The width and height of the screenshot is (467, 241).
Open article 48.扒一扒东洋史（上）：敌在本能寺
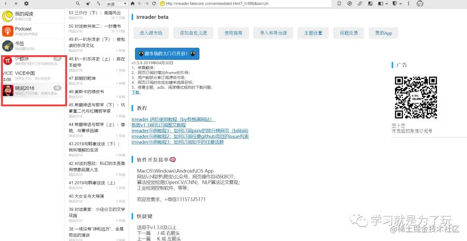pyautogui.click(x=97, y=64)
